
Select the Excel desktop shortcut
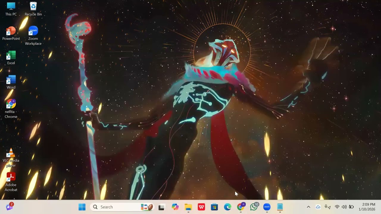(x=11, y=58)
